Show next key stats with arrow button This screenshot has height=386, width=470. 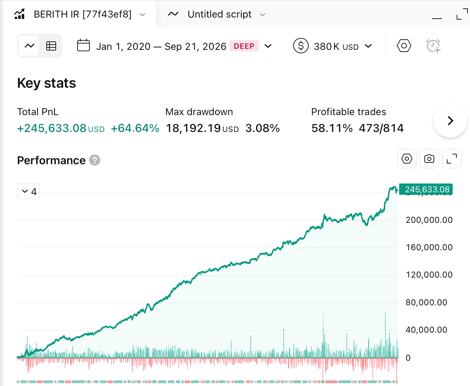450,121
